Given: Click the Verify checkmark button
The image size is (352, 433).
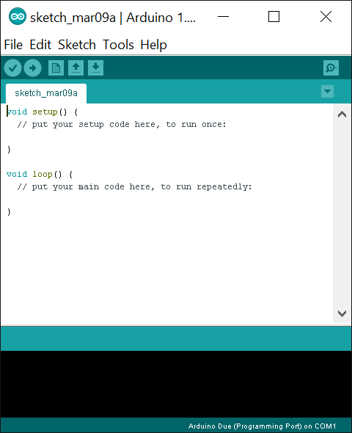Looking at the screenshot, I should (12, 68).
